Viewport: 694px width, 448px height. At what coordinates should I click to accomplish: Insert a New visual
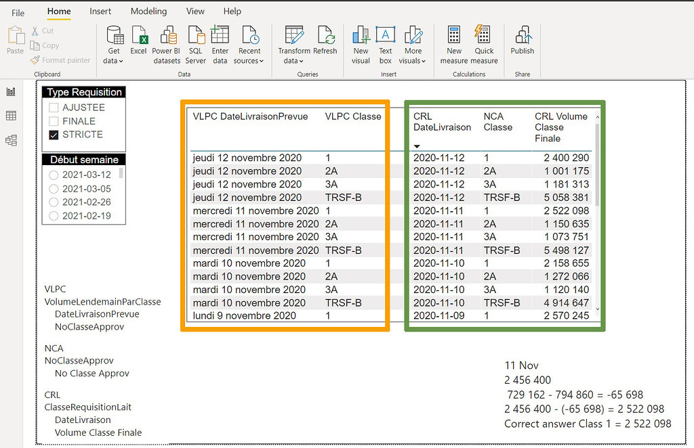[x=361, y=43]
